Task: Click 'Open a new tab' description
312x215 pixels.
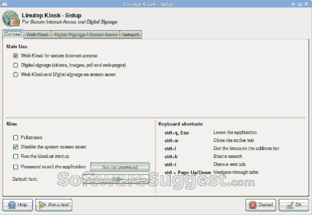Action: click(x=229, y=164)
